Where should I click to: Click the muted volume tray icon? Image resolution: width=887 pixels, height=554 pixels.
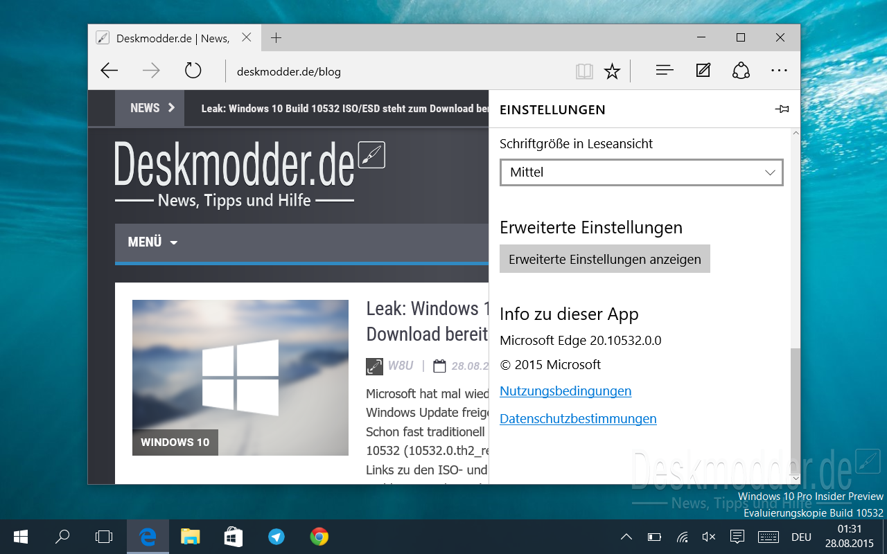(x=708, y=537)
